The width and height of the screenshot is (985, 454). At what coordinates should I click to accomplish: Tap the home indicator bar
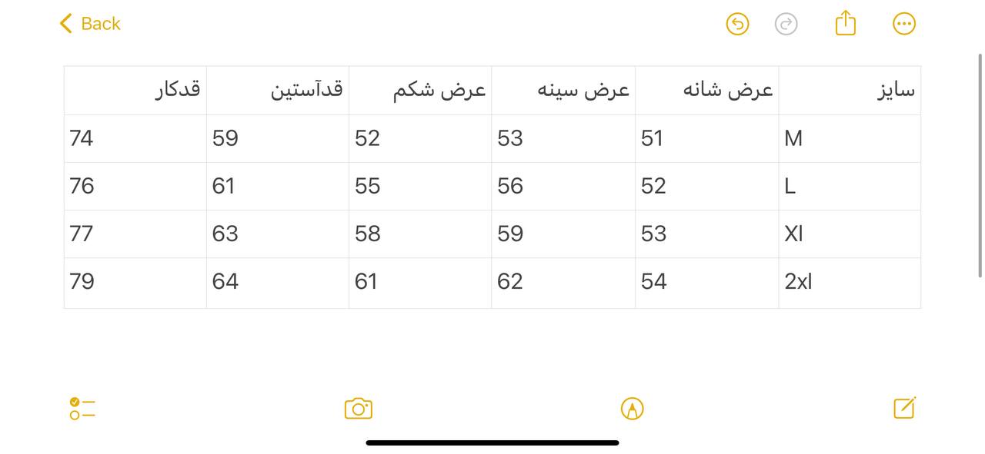[492, 442]
